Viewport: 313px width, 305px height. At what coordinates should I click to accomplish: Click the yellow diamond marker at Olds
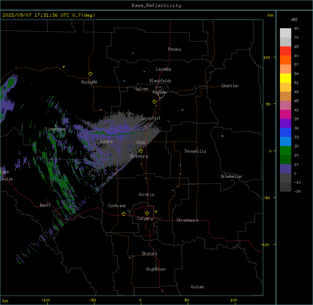pos(141,151)
